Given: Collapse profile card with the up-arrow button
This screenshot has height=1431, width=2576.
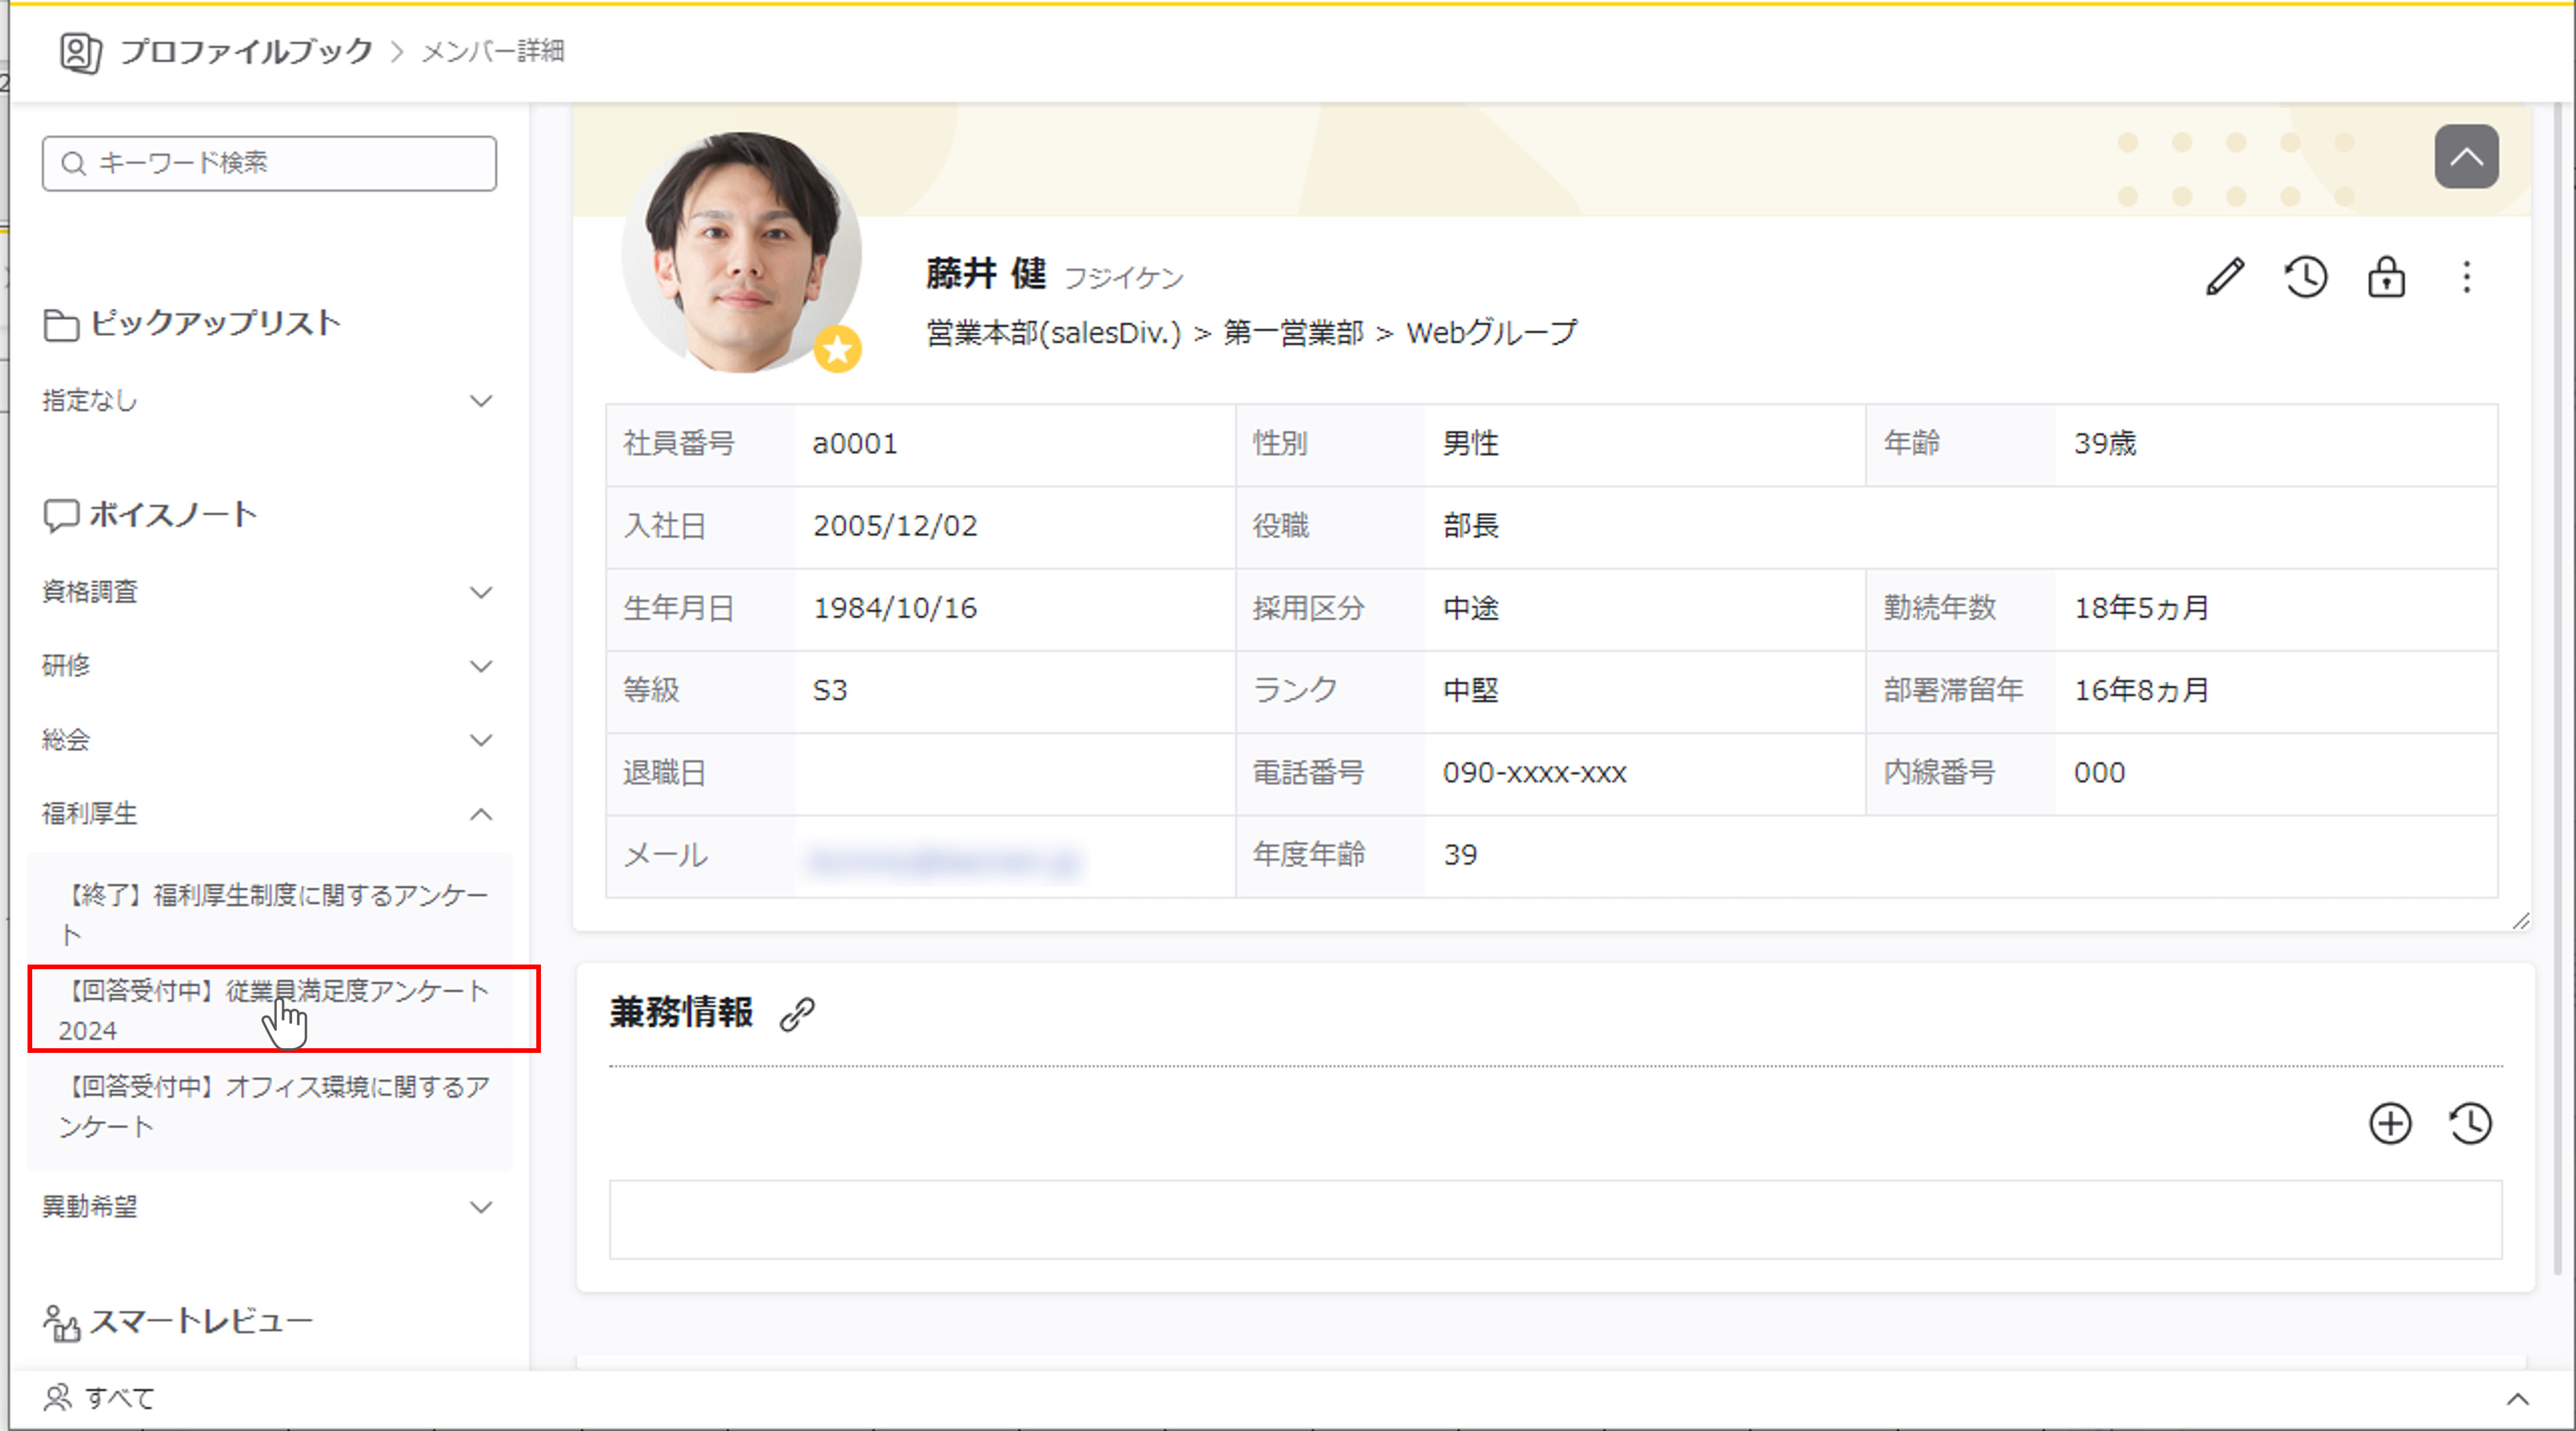Looking at the screenshot, I should pyautogui.click(x=2466, y=157).
